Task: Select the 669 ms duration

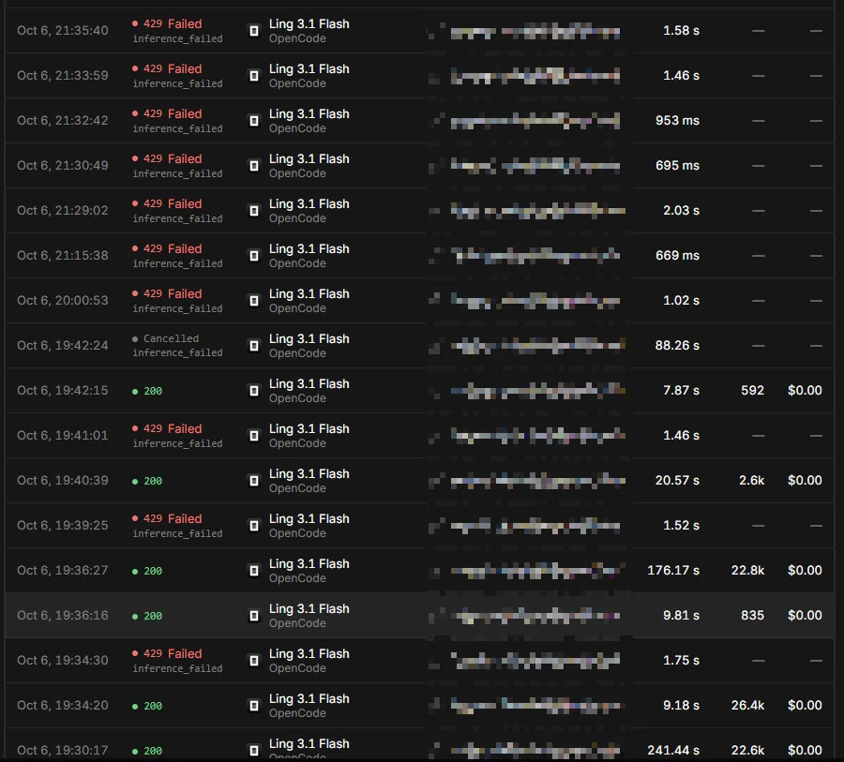Action: 677,256
